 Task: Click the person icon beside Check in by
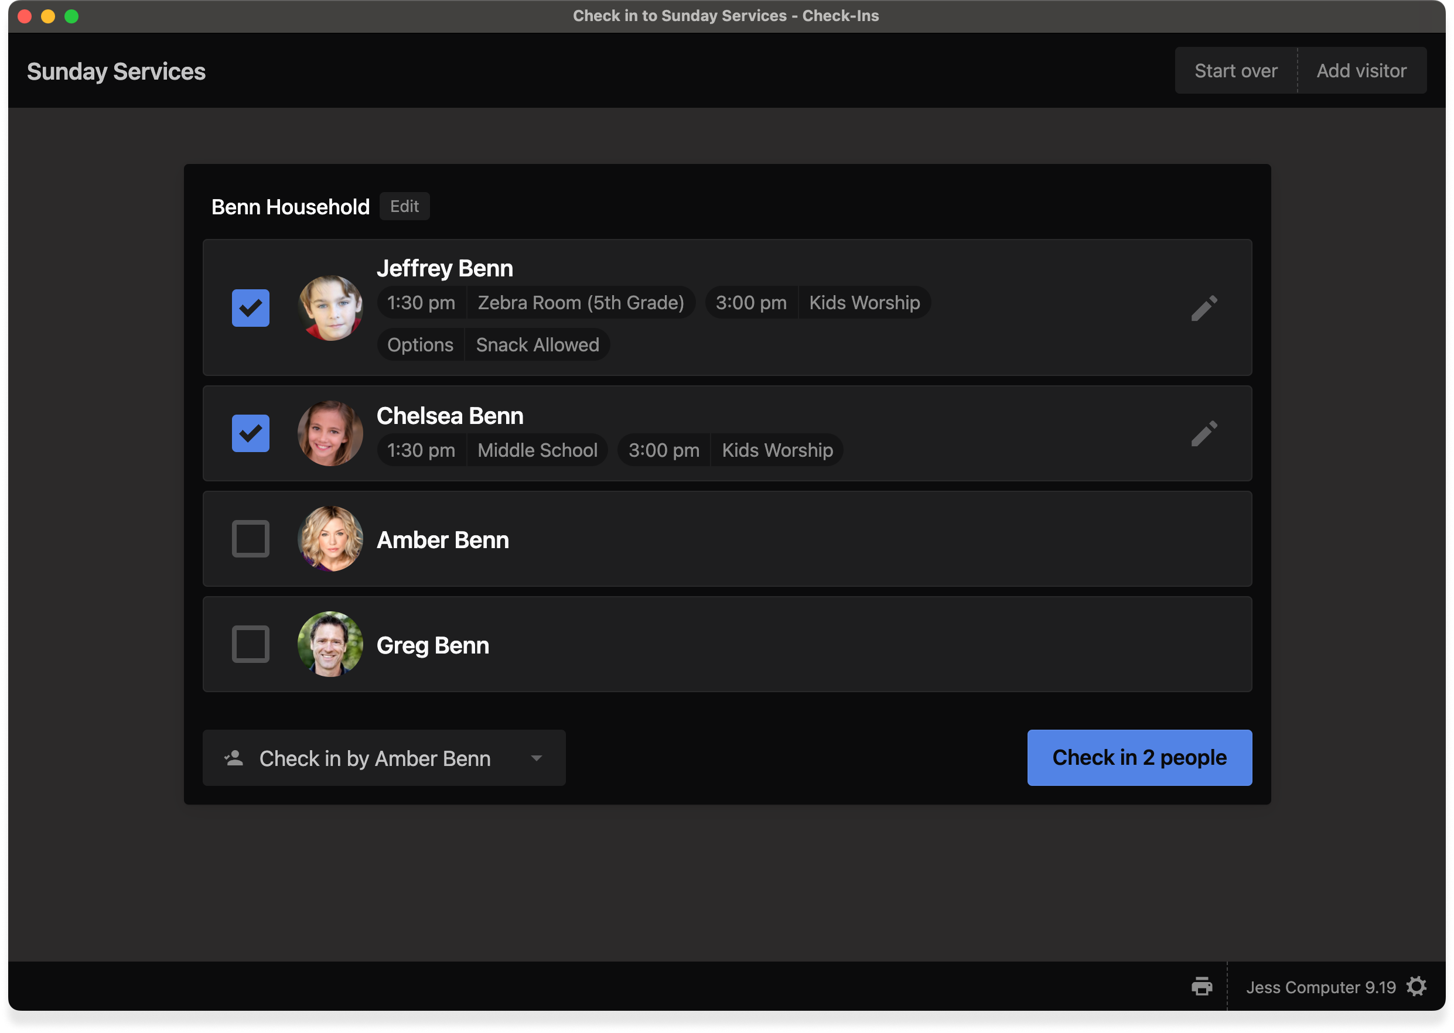point(234,757)
